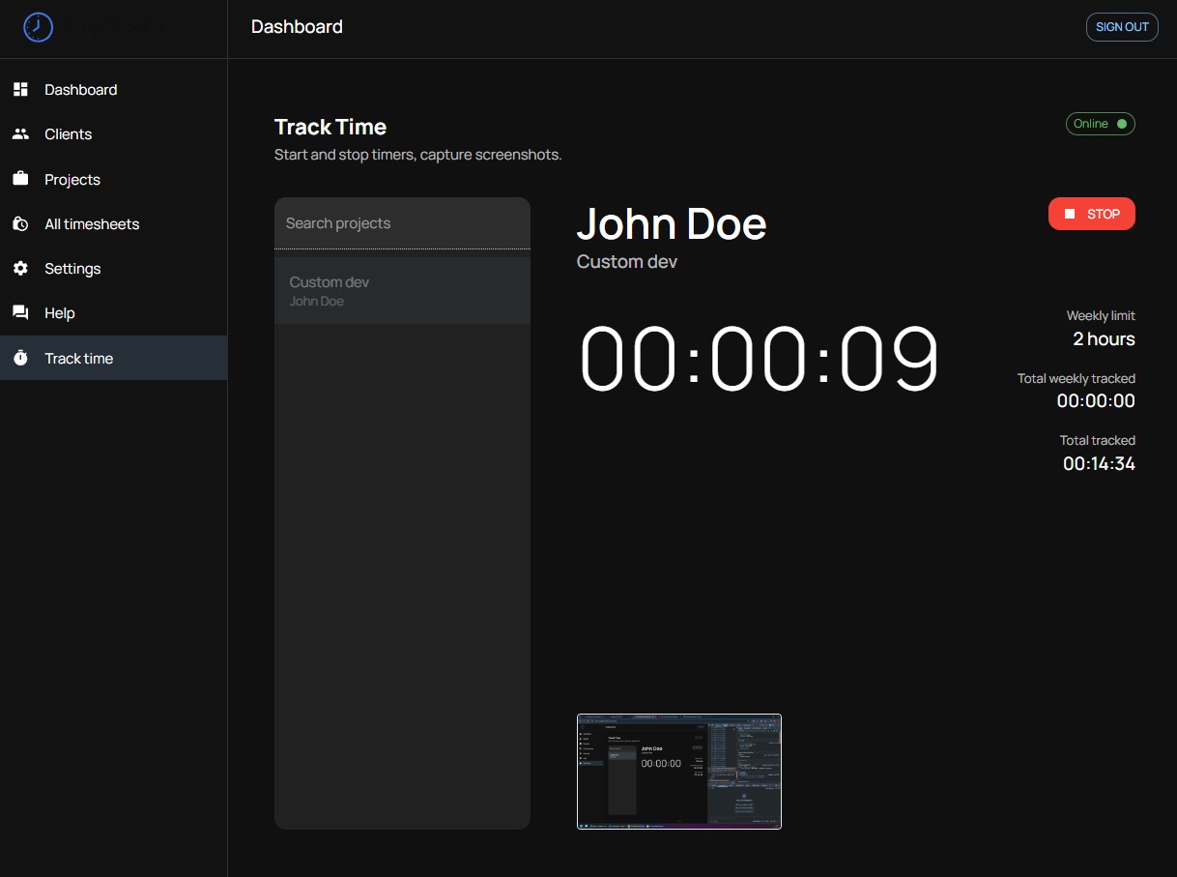Focus the Search projects field
Image resolution: width=1177 pixels, height=877 pixels.
(x=402, y=223)
